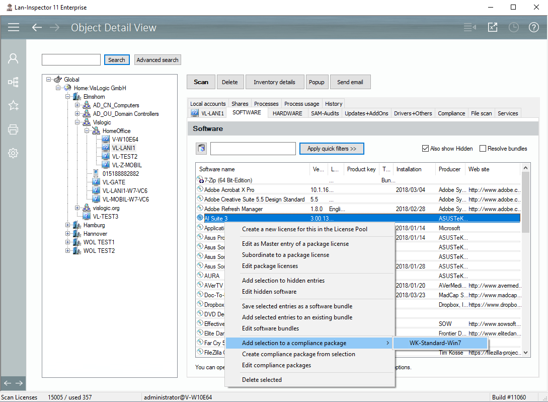Expand the Hamburg tree node
The height and width of the screenshot is (402, 548).
[68, 225]
